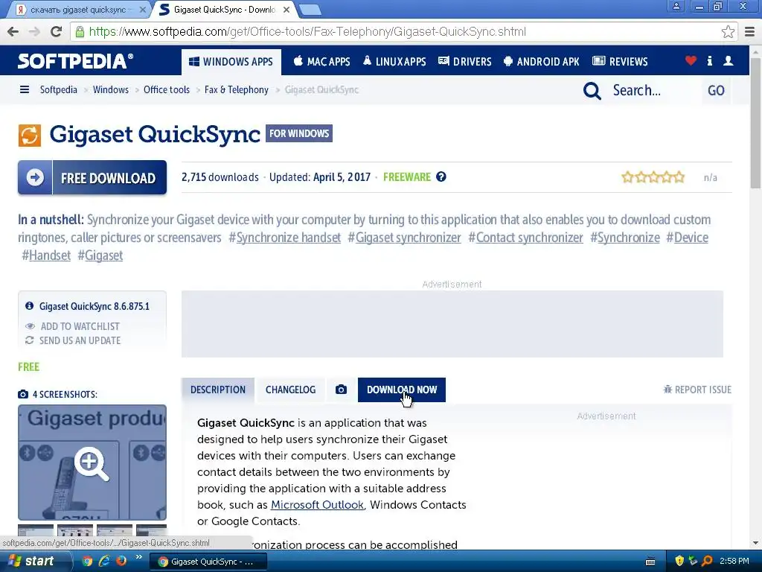Image resolution: width=762 pixels, height=572 pixels.
Task: Reload the page with the refresh icon
Action: 57,31
